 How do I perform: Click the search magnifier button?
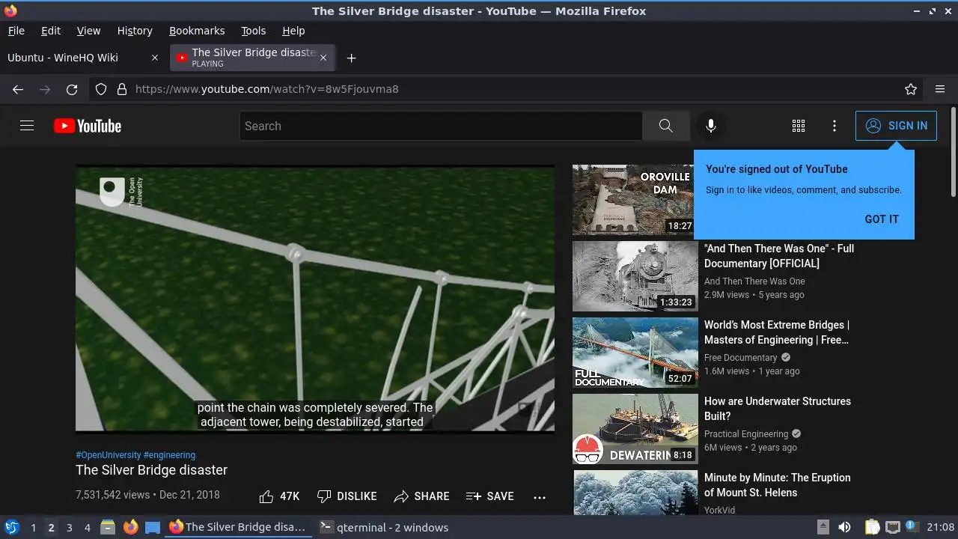pyautogui.click(x=665, y=126)
